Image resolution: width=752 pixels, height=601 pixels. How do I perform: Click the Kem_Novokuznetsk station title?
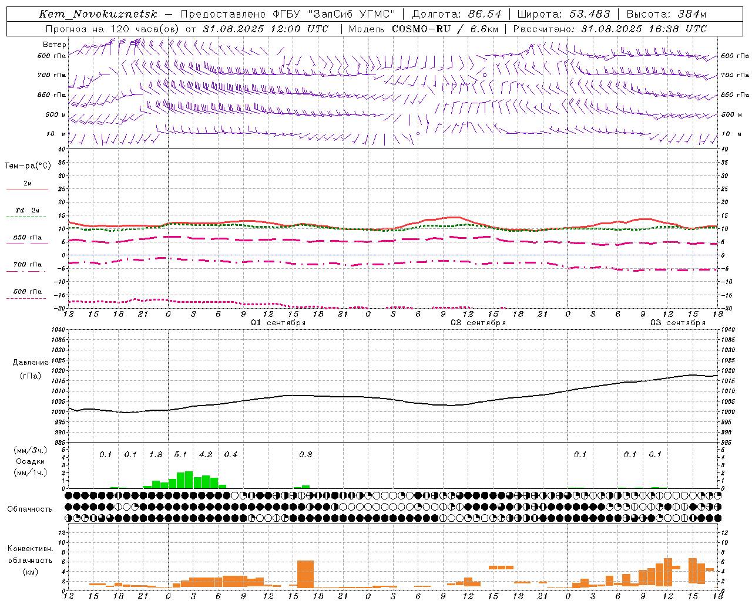(x=98, y=14)
